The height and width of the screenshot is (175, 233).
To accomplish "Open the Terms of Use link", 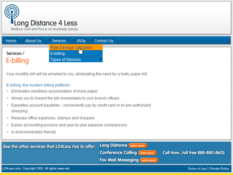I will click(197, 168).
